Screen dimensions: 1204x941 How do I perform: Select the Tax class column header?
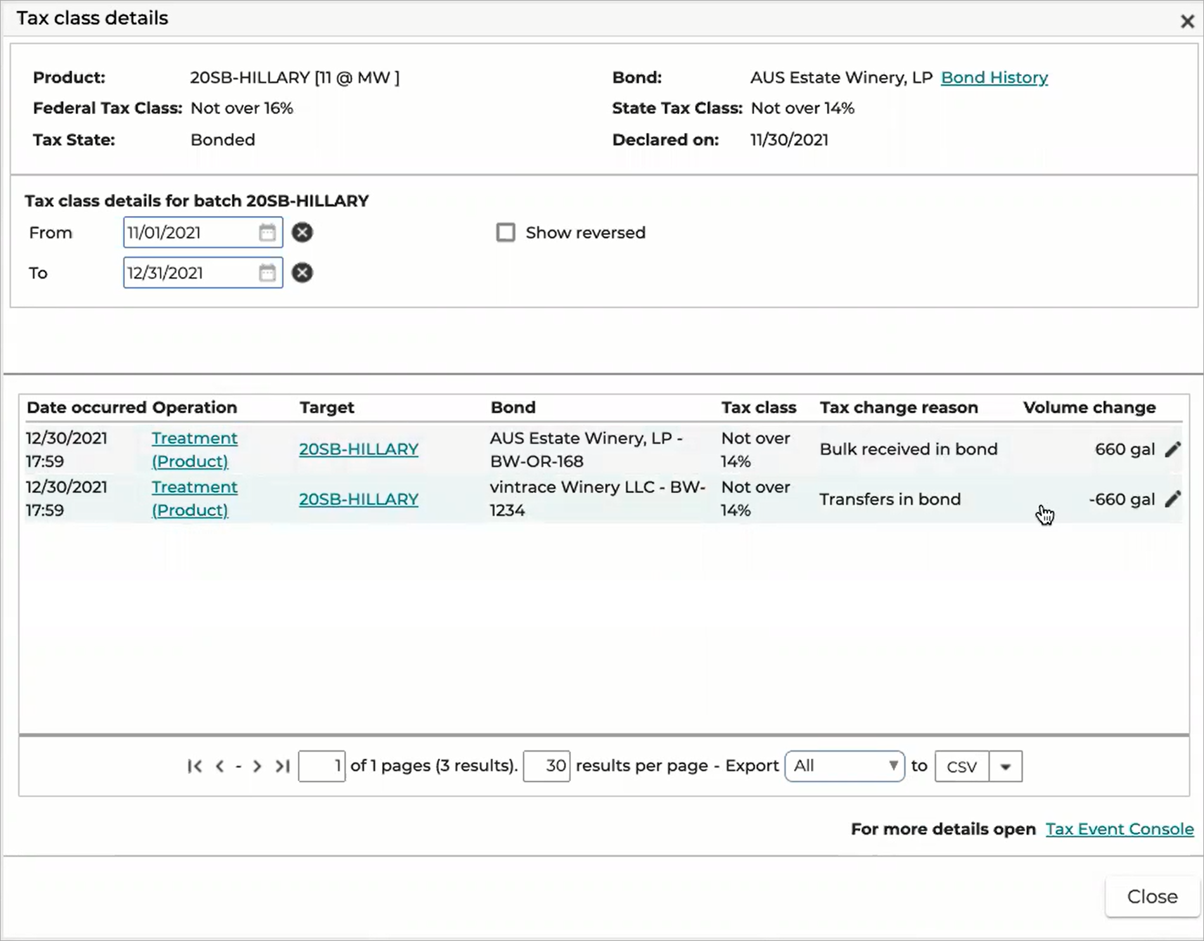759,407
